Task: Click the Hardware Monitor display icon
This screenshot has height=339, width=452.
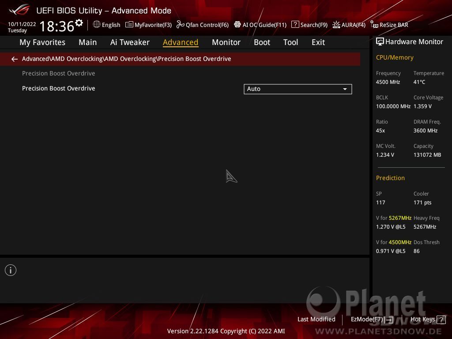Action: pos(380,42)
